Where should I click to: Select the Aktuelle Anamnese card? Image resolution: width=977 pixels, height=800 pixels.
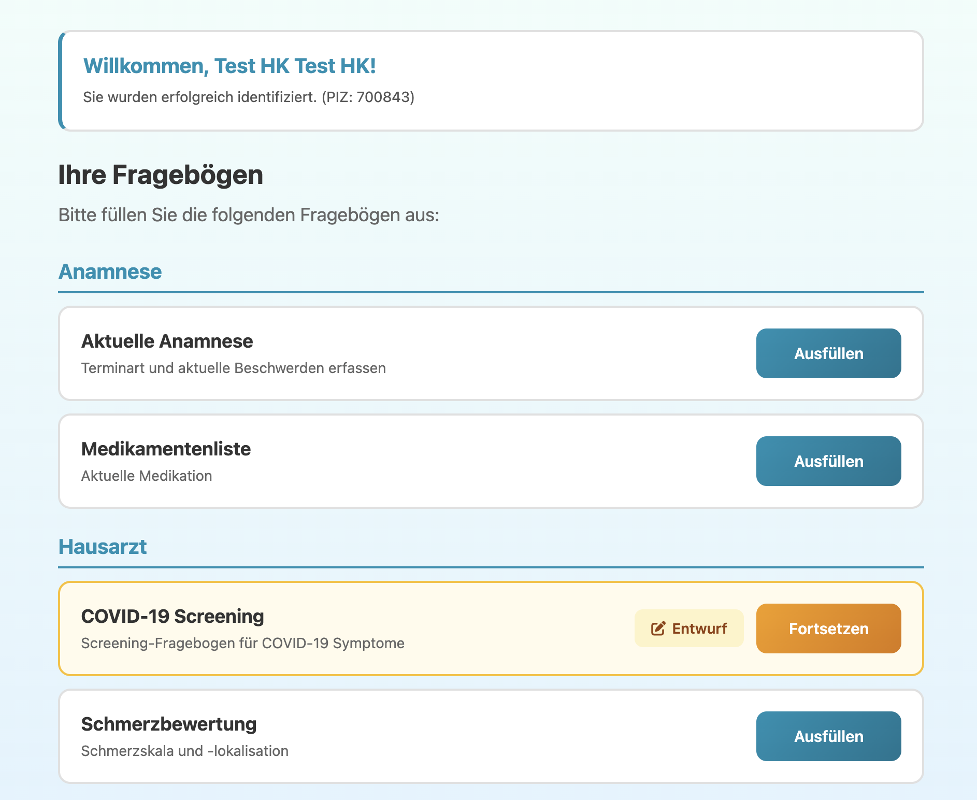(363, 353)
